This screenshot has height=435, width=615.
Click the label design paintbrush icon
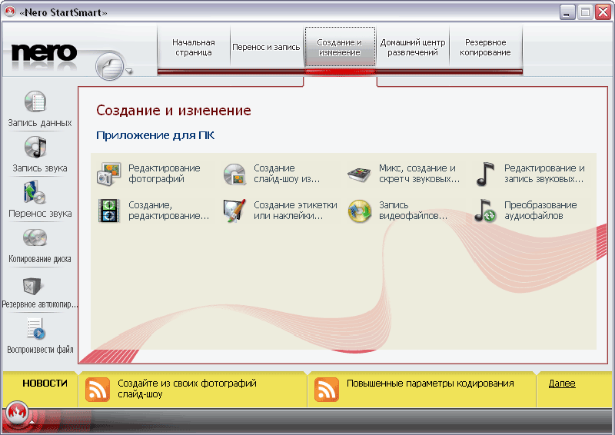tap(234, 211)
